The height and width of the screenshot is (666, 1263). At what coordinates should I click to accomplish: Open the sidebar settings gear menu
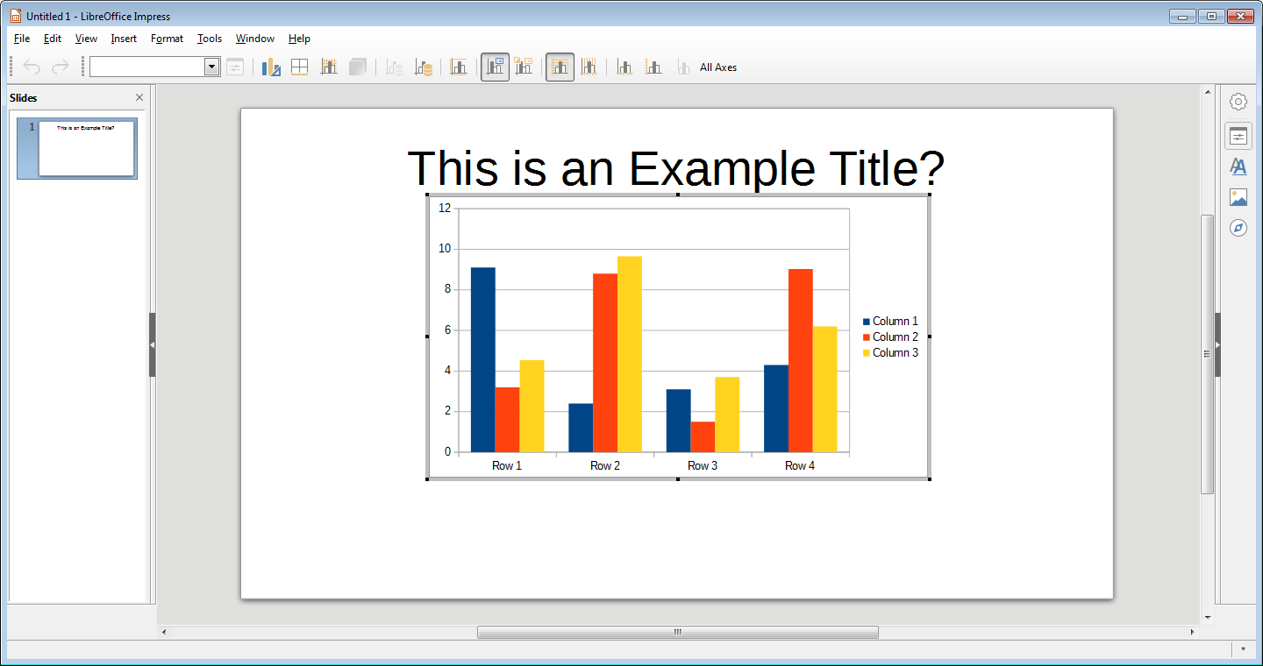[x=1238, y=102]
